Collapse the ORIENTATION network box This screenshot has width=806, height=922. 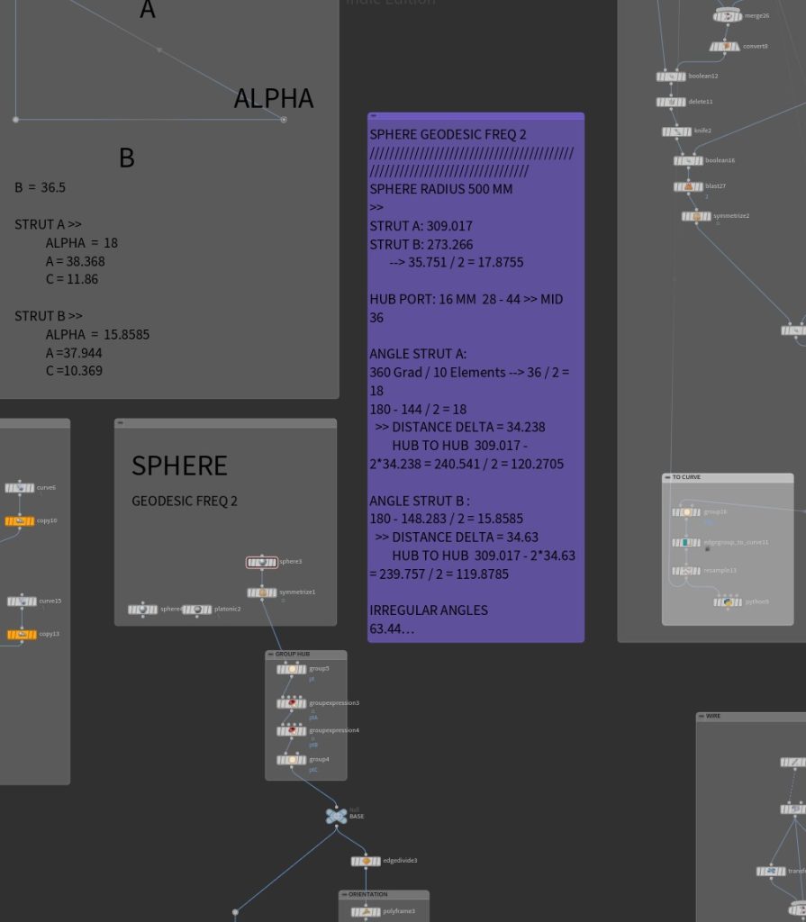(x=343, y=894)
